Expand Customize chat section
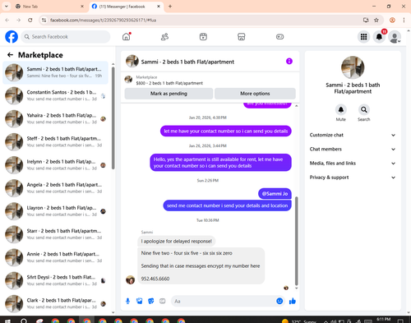Viewport: 411px width, 323px height. pos(353,135)
